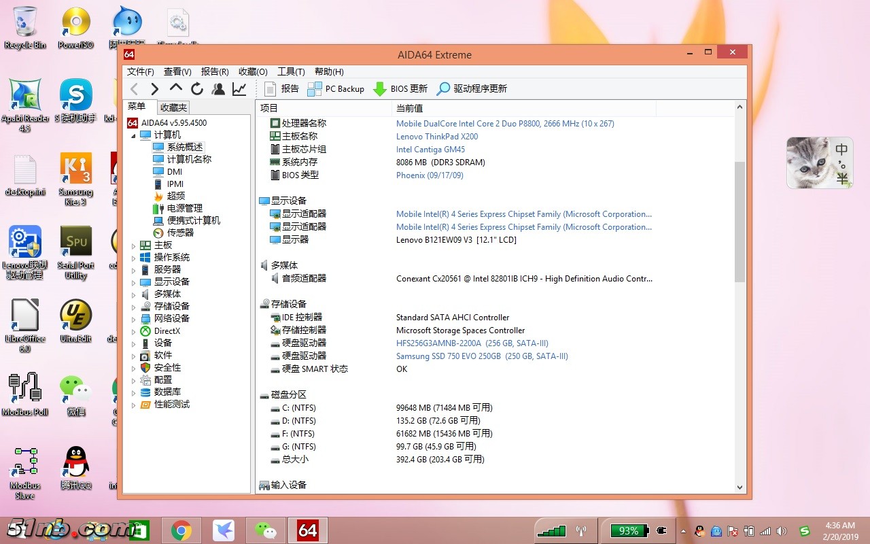The width and height of the screenshot is (870, 544).
Task: Expand the 操作系统 tree node
Action: point(134,258)
